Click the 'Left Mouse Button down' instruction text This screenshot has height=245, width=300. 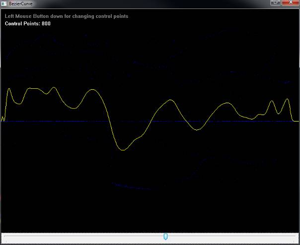[67, 16]
